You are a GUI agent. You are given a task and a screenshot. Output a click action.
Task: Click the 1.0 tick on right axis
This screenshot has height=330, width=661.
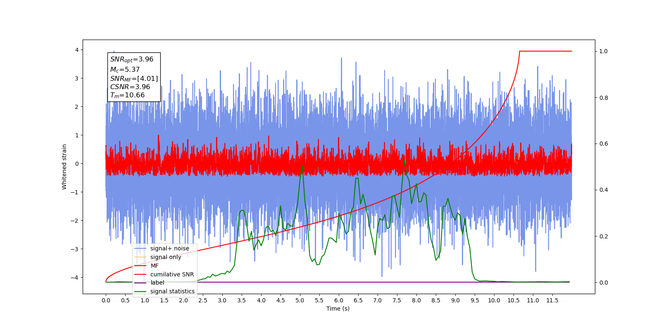click(x=604, y=51)
